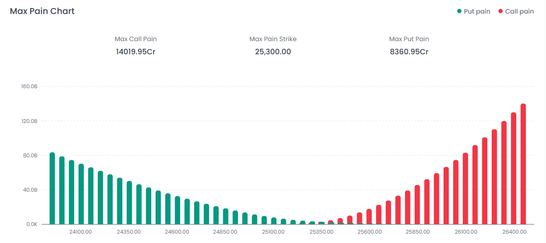This screenshot has width=546, height=243.
Task: Click the Max Pain Chart title
Action: pos(42,11)
